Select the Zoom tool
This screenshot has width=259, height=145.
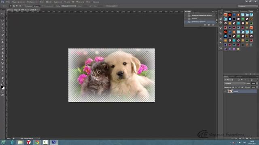tap(2, 81)
